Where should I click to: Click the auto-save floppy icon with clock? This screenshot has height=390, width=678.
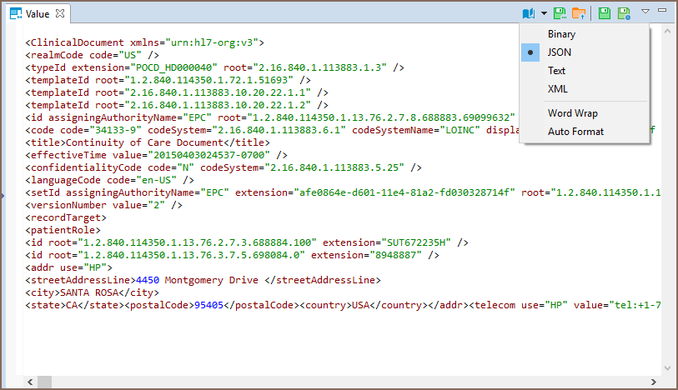point(623,13)
